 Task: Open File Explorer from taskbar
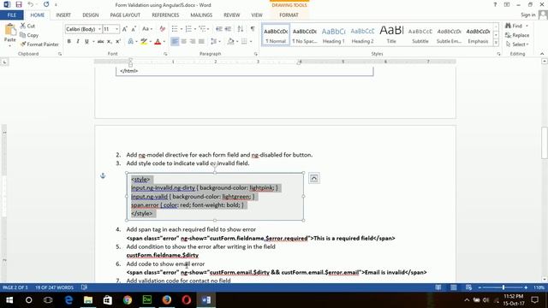pos(88,300)
